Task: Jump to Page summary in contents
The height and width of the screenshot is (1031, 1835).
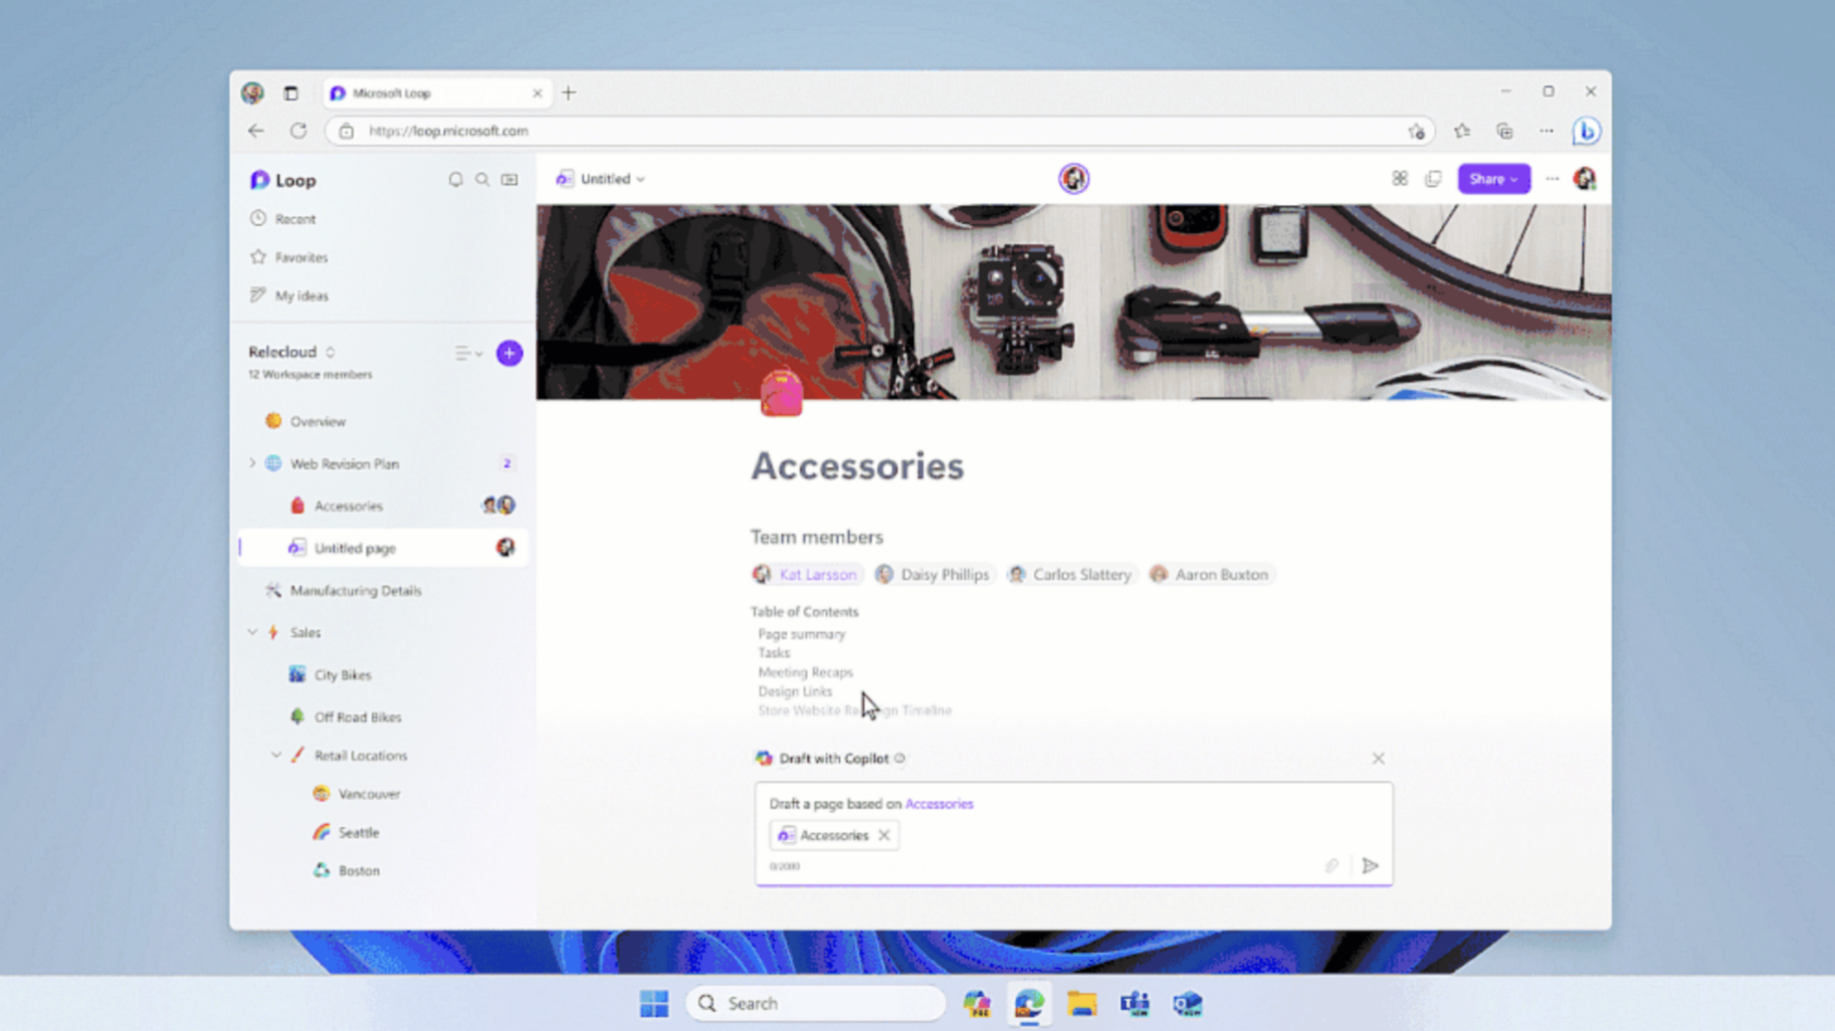Action: (801, 634)
